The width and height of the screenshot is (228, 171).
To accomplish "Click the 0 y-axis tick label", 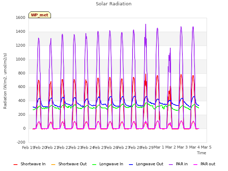I will coord(24,129).
